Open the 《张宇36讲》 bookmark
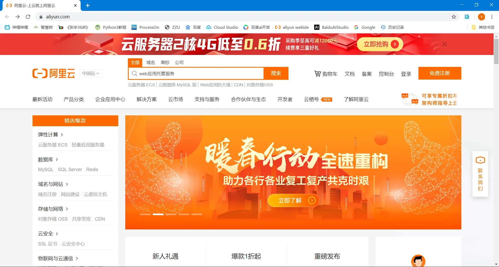 pos(73,27)
